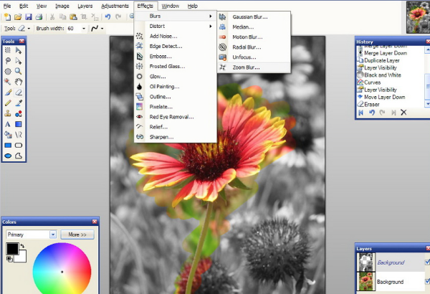Click the Paste clipboard toolbar icon
The image size is (430, 294).
tap(73, 17)
